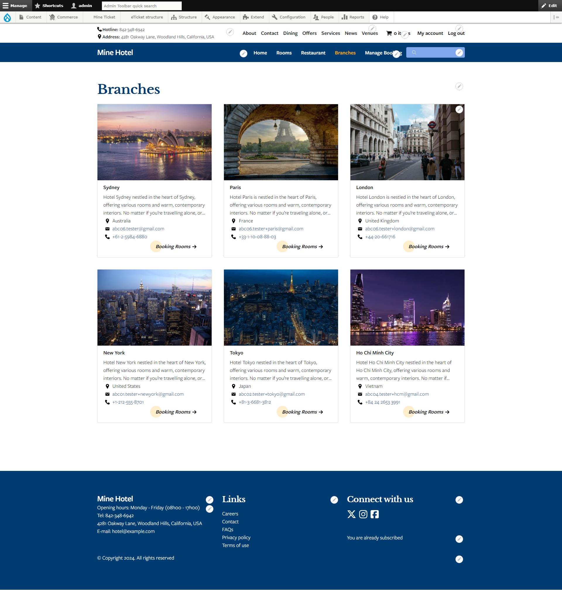
Task: Open the Commerce admin menu
Action: 64,17
